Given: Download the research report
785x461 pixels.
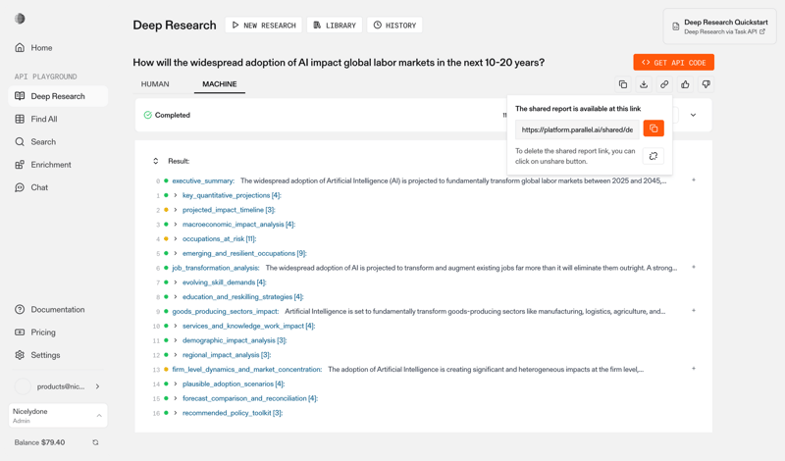Looking at the screenshot, I should pos(644,84).
